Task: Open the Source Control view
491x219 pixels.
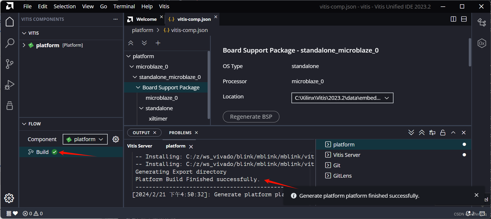Action: (x=10, y=64)
